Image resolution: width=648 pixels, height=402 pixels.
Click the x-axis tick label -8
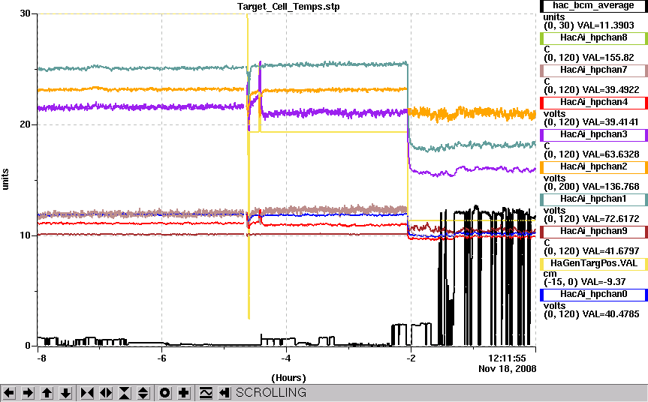tap(41, 358)
